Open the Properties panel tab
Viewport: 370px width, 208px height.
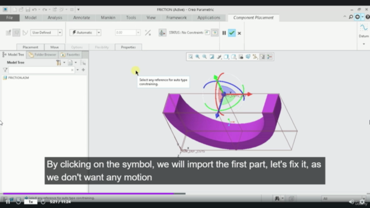coord(128,47)
